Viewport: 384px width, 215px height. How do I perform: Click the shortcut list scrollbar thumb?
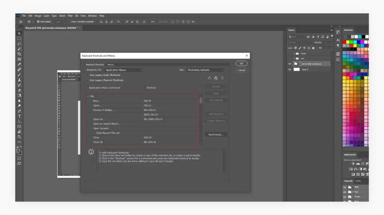pos(201,100)
